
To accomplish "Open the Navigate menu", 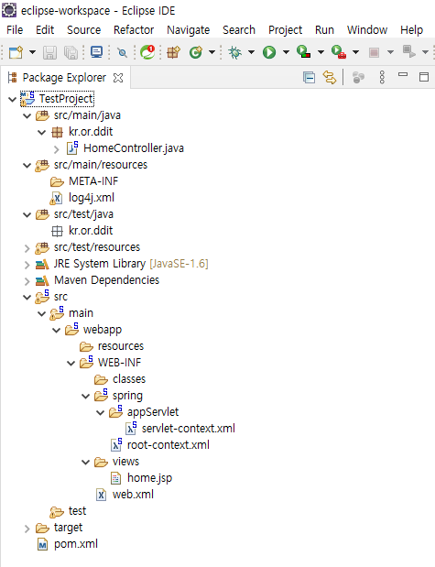I will 189,30.
